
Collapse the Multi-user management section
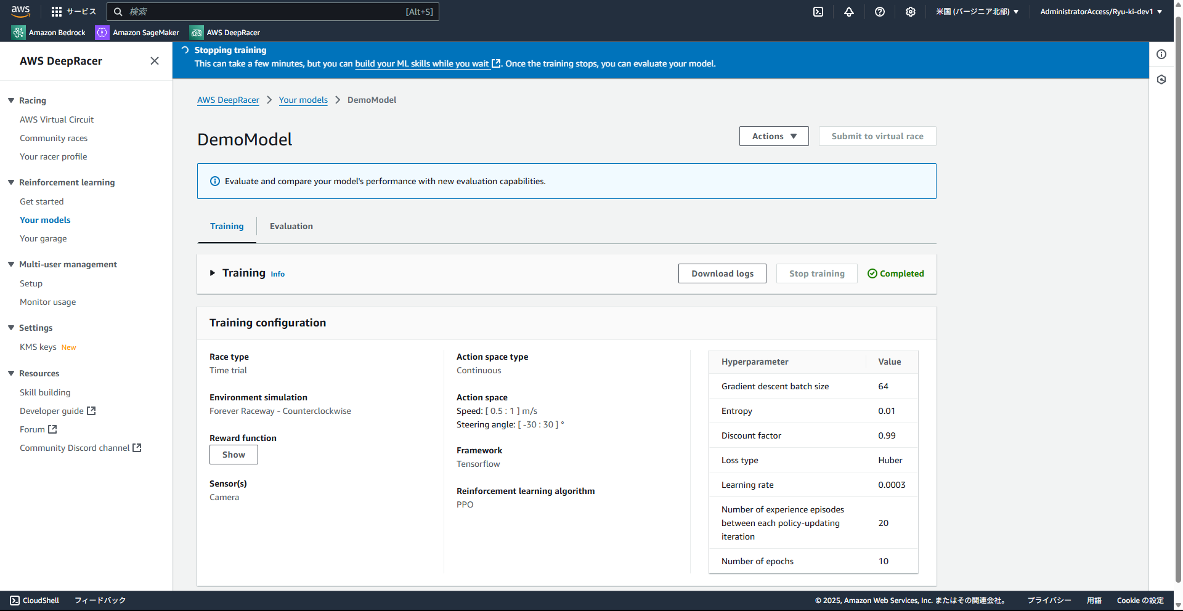click(11, 264)
